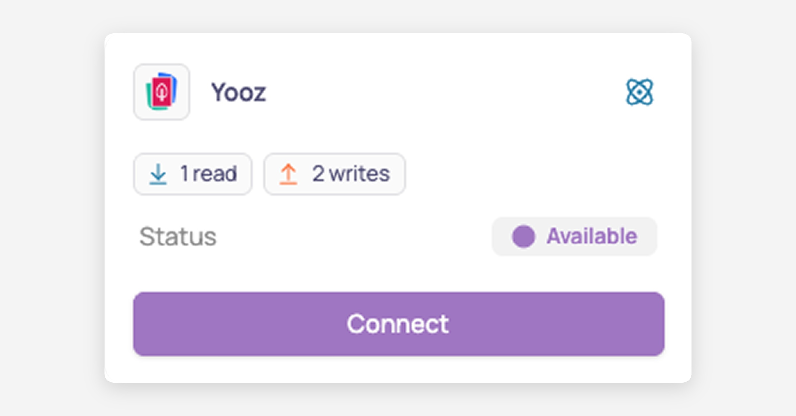Screen dimensions: 796x416
Task: Click the word writes in the badge
Action: pos(360,174)
